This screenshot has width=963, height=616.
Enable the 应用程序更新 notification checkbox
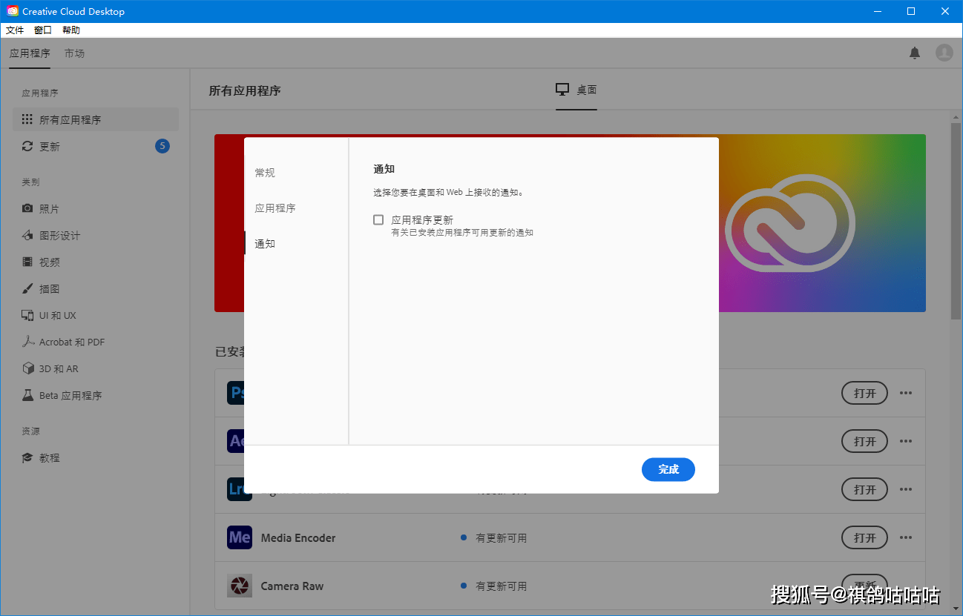pyautogui.click(x=378, y=219)
